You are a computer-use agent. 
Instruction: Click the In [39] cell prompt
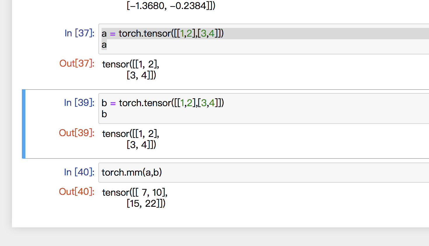(x=79, y=103)
